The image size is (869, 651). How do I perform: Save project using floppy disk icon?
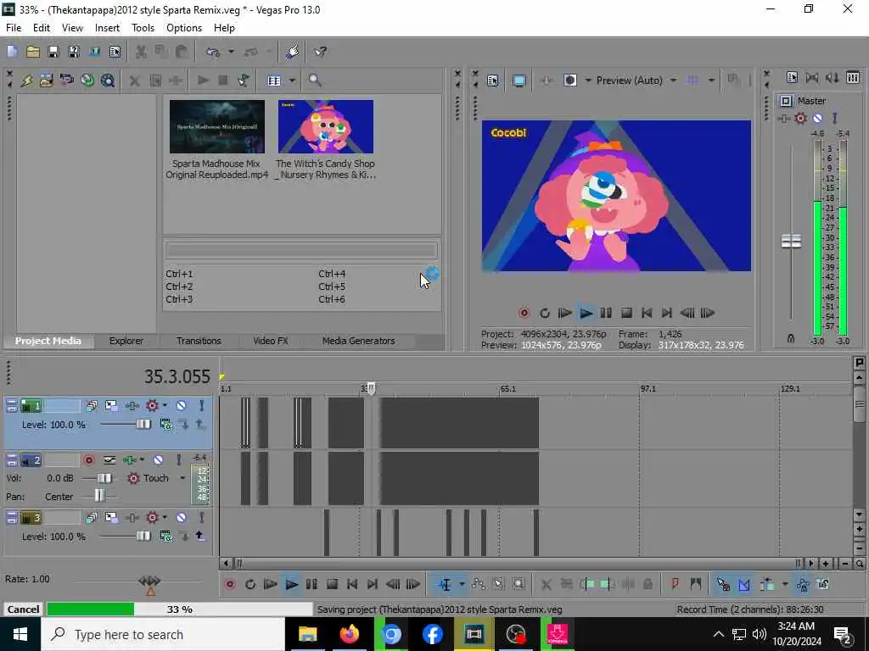(53, 52)
